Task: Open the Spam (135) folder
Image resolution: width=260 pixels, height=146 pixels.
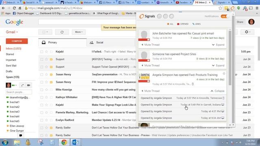Action: [x=13, y=77]
